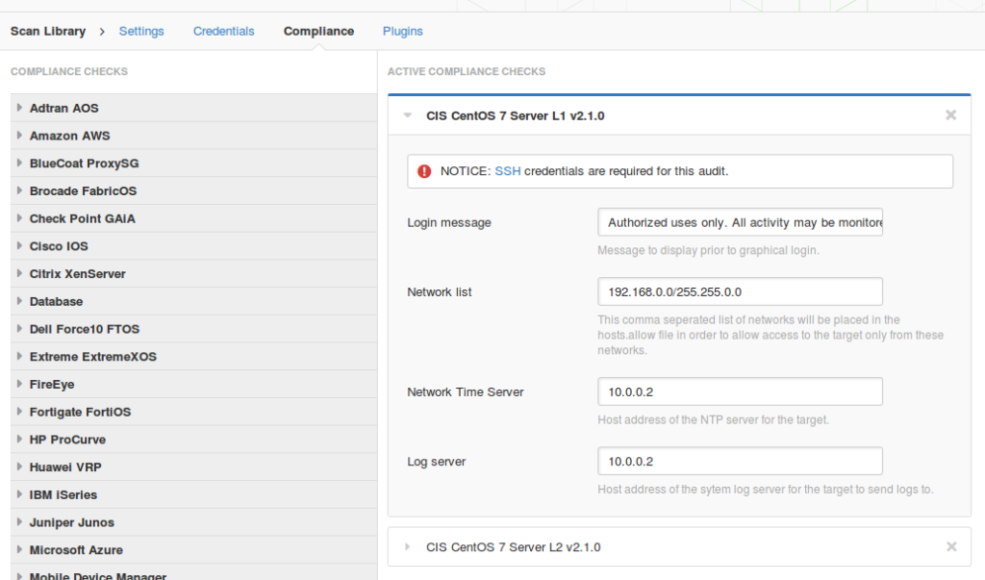Remove the CIS CentOS 7 Server L1 audit
The width and height of the screenshot is (985, 580).
click(950, 114)
